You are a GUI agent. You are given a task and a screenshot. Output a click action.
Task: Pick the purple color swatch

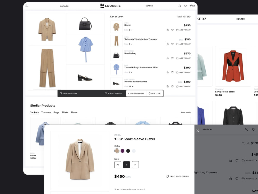click(122, 151)
